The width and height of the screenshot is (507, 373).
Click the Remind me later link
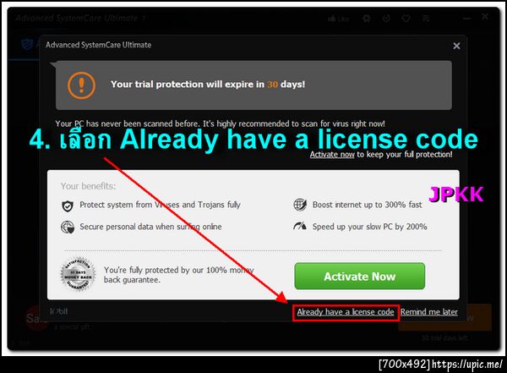[x=429, y=312]
